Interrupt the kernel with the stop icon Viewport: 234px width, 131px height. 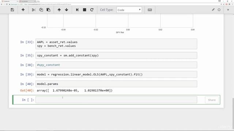pos(84,10)
